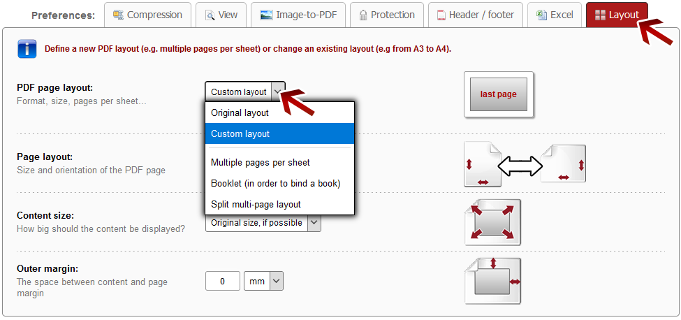This screenshot has height=320, width=681.
Task: Collapse the PDF page layout dropdown
Action: pos(278,92)
